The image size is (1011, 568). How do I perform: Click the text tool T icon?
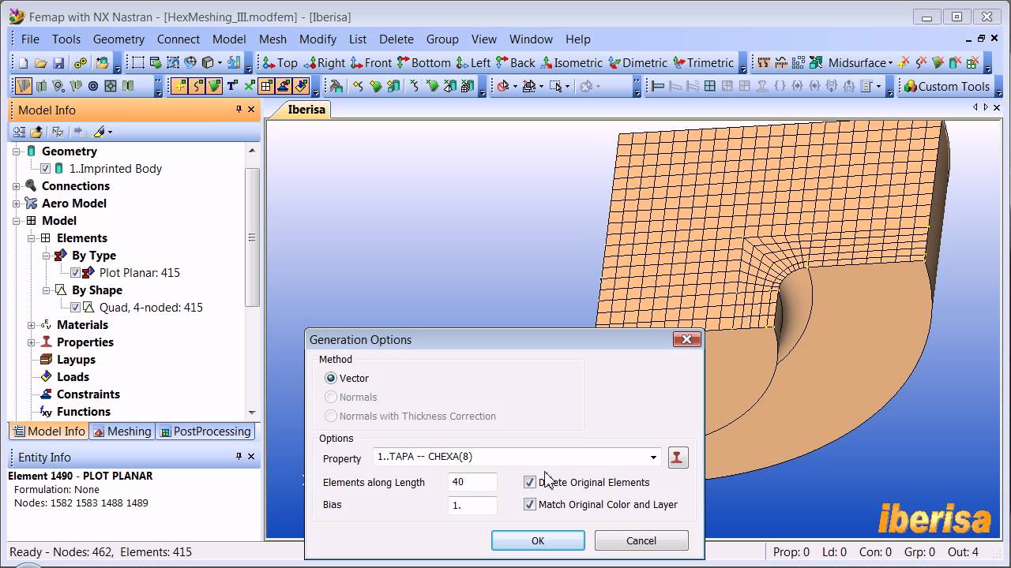coord(232,87)
